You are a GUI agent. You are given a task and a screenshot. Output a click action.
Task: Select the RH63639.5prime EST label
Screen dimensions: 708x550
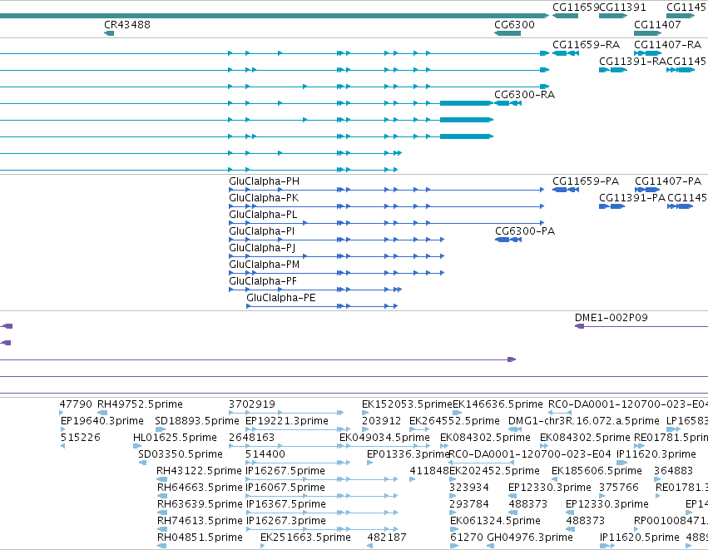[200, 504]
